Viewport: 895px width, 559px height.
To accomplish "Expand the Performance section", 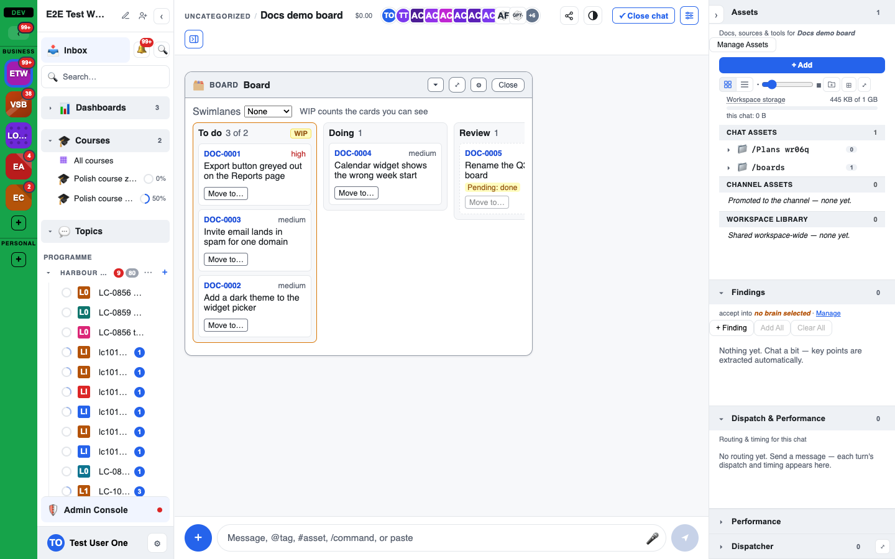I will pos(722,522).
